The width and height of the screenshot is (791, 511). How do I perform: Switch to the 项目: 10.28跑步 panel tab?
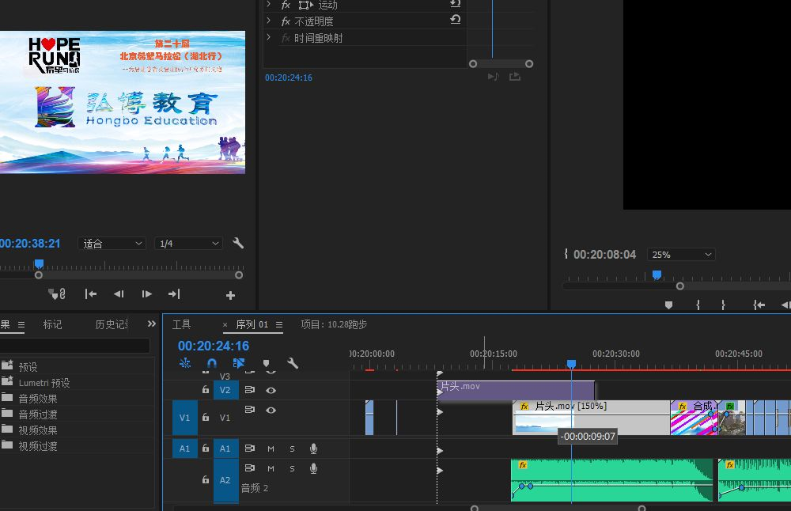pos(334,324)
